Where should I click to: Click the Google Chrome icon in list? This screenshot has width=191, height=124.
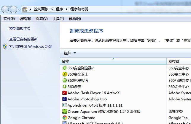(x=64, y=118)
